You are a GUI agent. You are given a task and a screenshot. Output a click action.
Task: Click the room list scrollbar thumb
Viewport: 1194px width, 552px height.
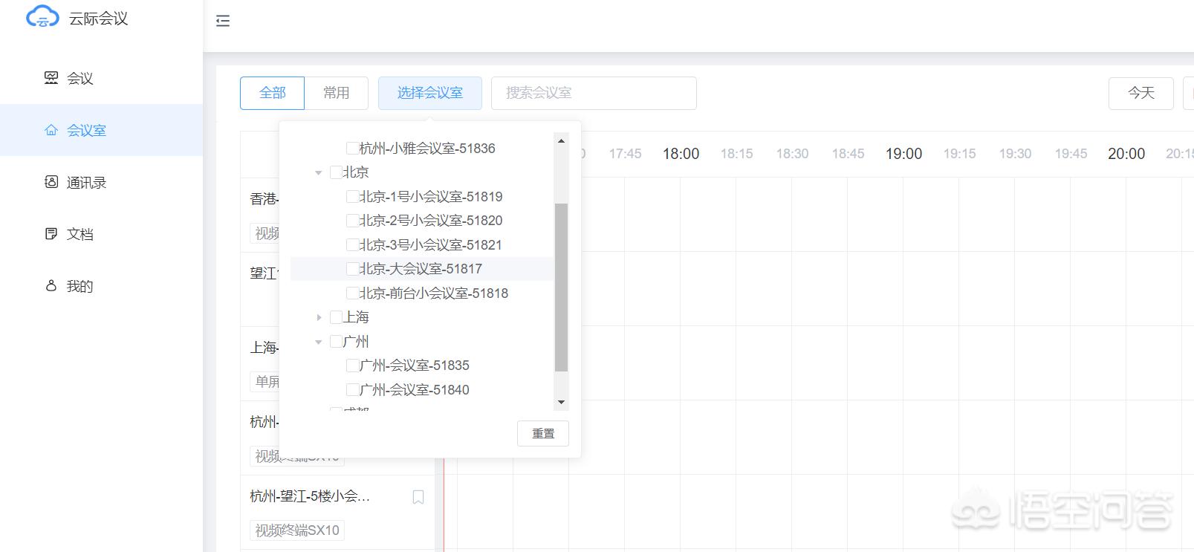tap(561, 287)
